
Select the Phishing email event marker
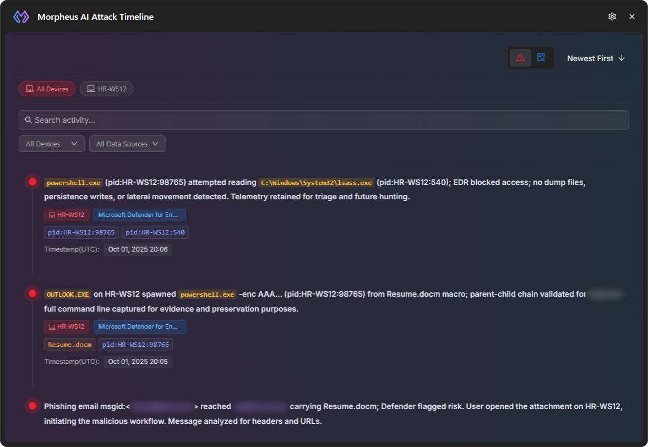[32, 406]
